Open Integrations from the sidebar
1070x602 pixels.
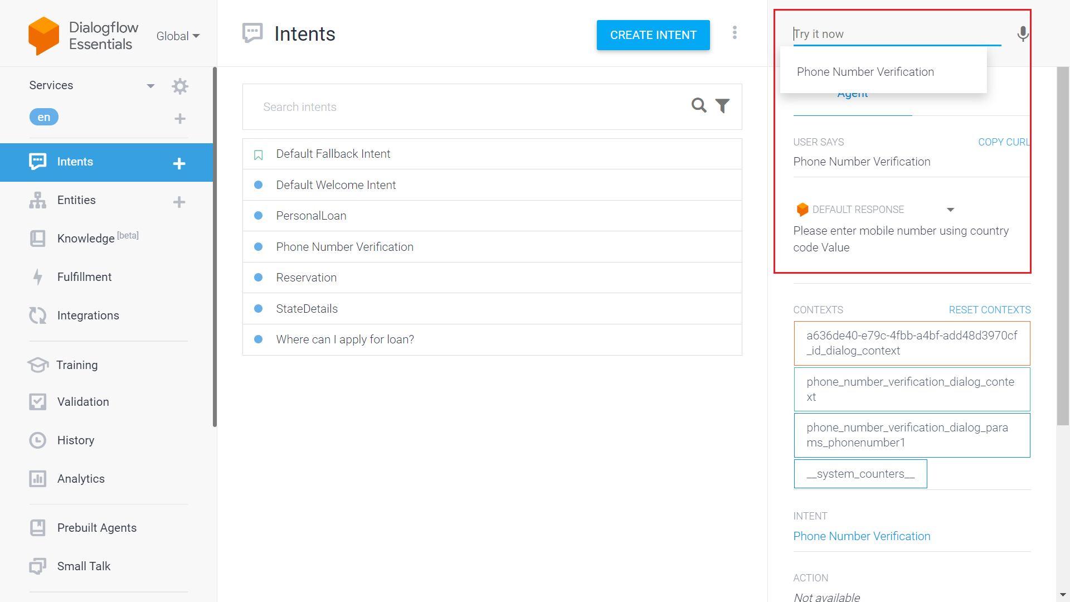click(88, 315)
